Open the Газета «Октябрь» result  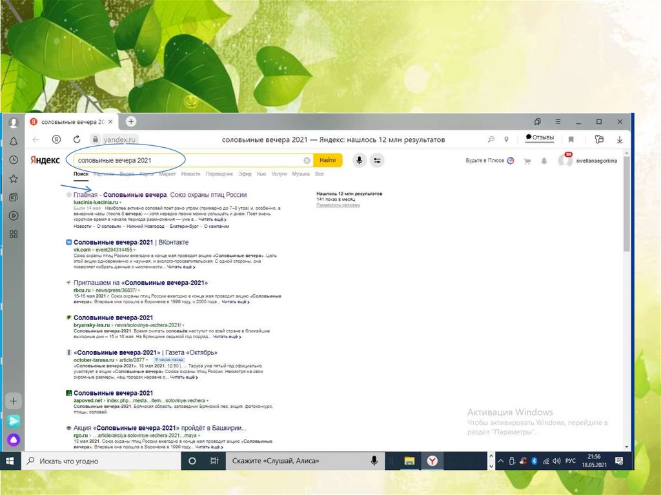145,352
